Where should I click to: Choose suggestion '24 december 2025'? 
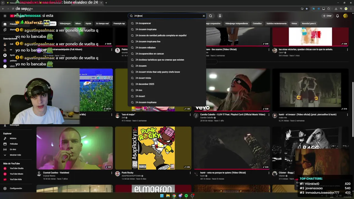167,84
